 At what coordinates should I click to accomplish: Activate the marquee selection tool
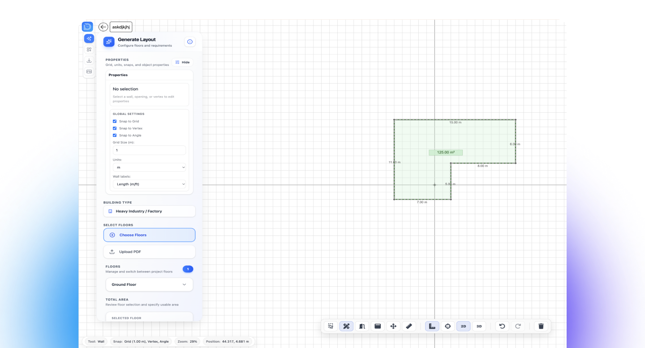(331, 326)
